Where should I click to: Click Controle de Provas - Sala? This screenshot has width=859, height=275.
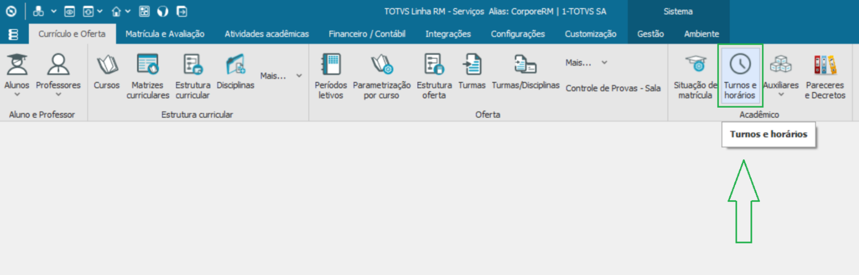pyautogui.click(x=613, y=88)
